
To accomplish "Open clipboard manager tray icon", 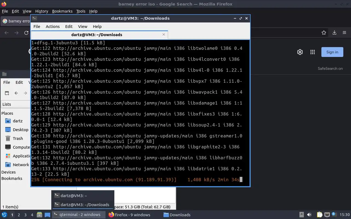I will (x=319, y=215).
